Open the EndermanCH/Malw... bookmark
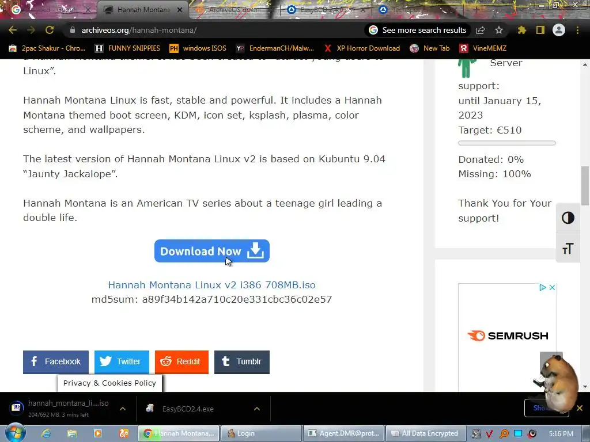The image size is (590, 442). tap(275, 48)
